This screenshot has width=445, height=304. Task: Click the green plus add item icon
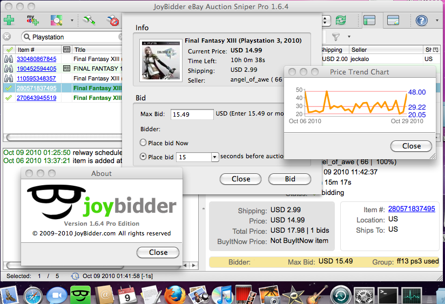9,20
